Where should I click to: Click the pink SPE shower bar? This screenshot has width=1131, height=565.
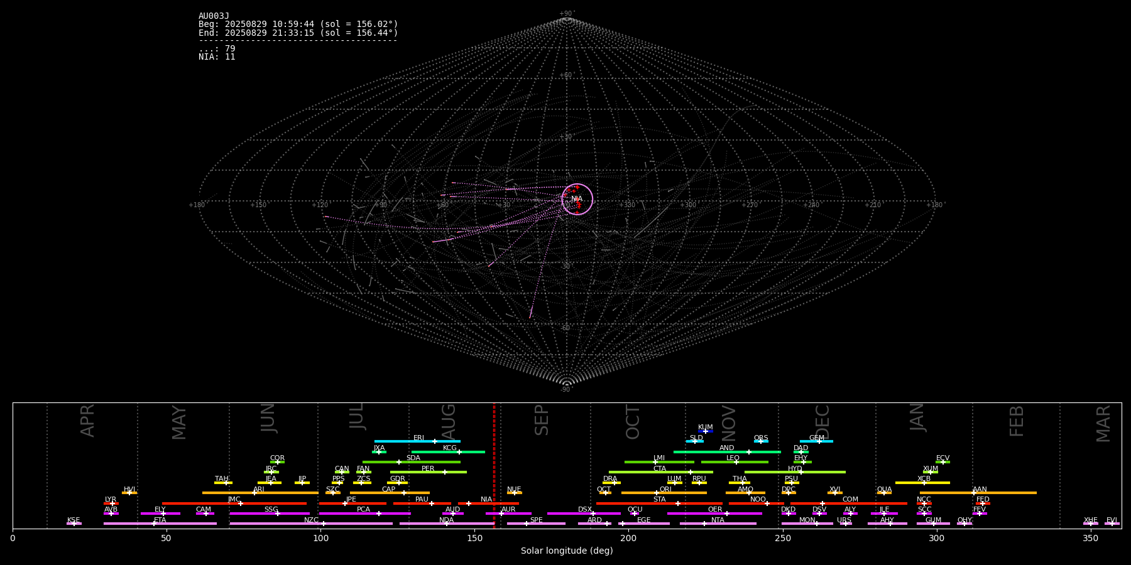(536, 524)
